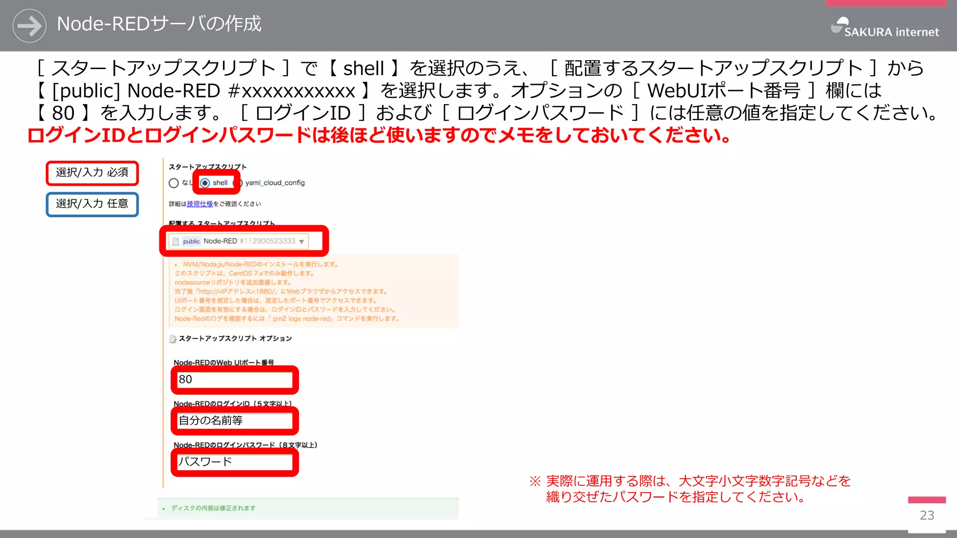Click the NVM/Node.js/Node-RED install description line
Image resolution: width=957 pixels, height=538 pixels.
coord(260,264)
